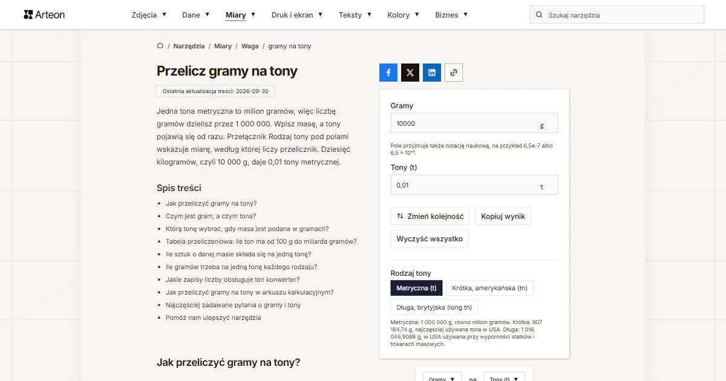The image size is (726, 381).
Task: Click the Kopiuj wynik button
Action: coord(503,216)
